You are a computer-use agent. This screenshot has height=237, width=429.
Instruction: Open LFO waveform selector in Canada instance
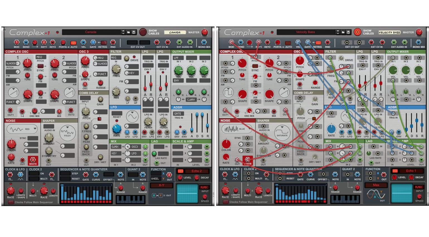132,117
